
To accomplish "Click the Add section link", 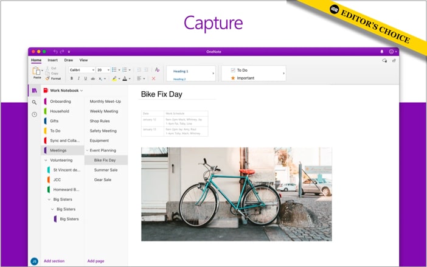I will [x=54, y=261].
